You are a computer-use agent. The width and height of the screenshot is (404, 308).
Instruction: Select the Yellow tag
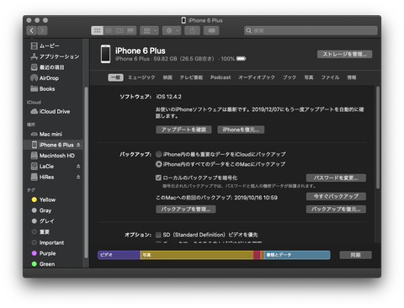coord(44,199)
